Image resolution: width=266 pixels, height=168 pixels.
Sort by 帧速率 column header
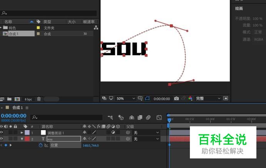(88, 22)
